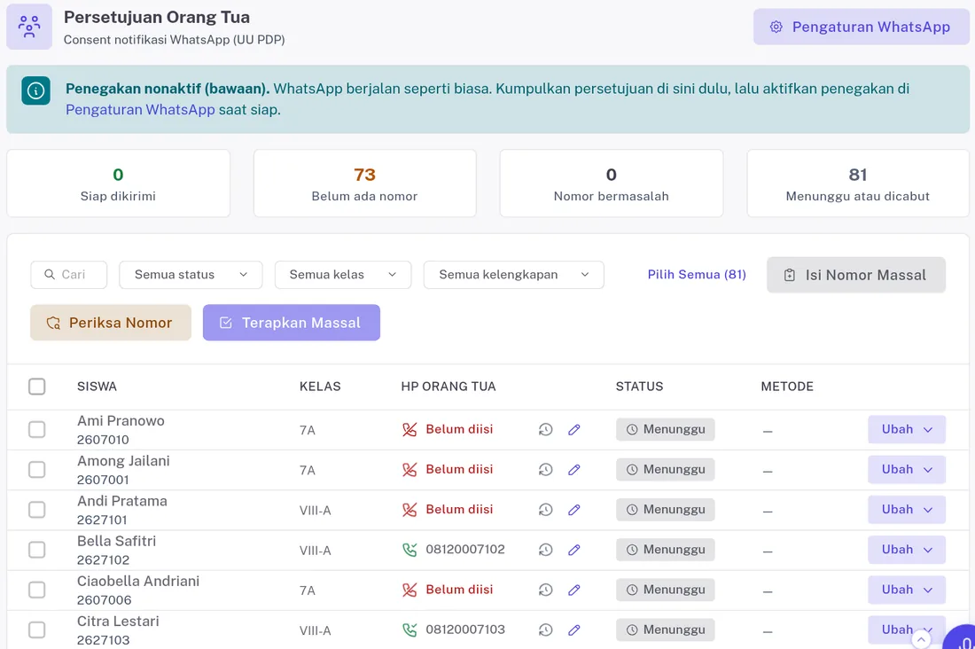Expand Ubah menu for Andi Pratama
Viewport: 975px width, 649px height.
click(907, 510)
